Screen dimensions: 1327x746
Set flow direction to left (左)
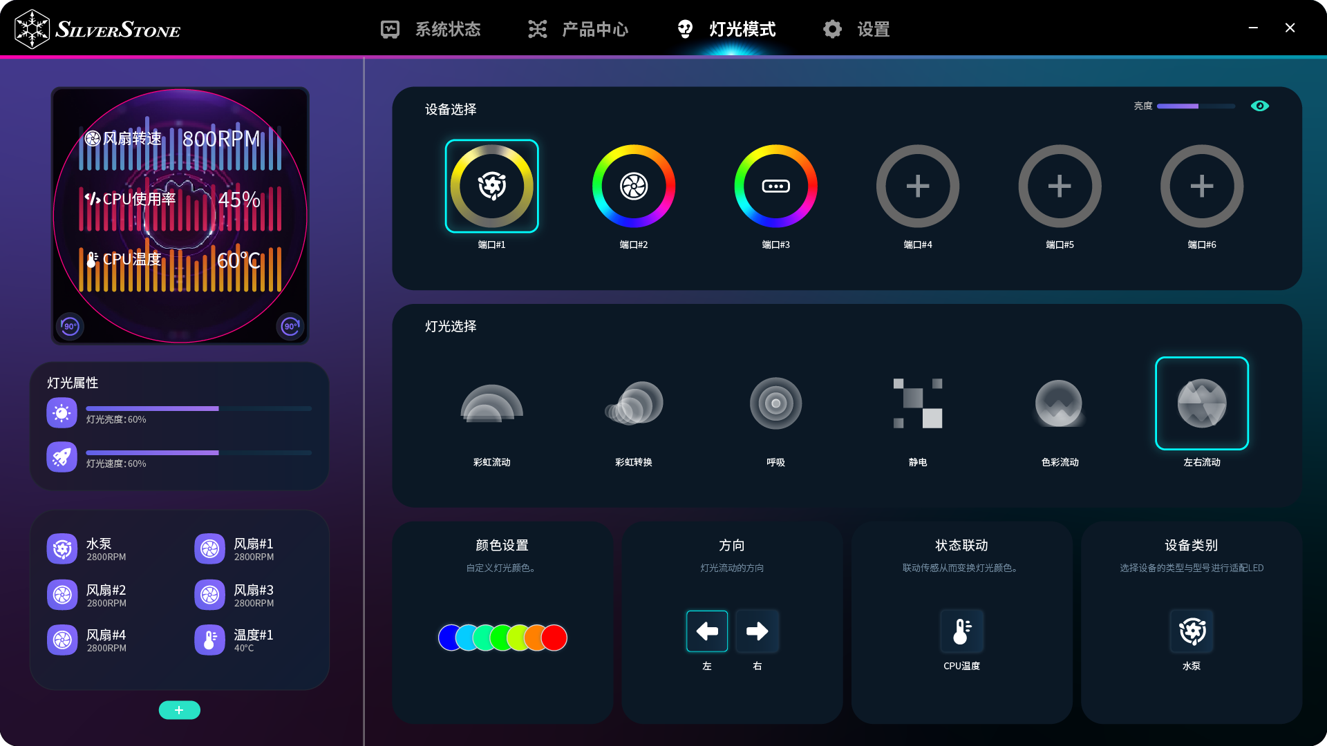(x=706, y=631)
